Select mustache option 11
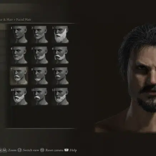The width and height of the screenshot is (156, 156). click(40, 96)
